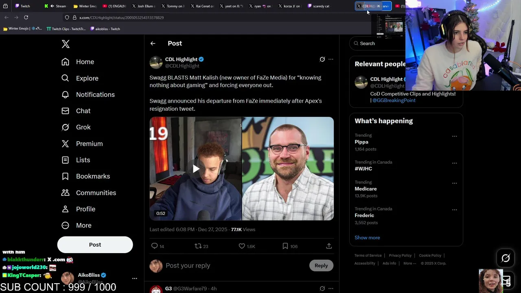The image size is (521, 293).
Task: Expand the footer More options
Action: [409, 263]
